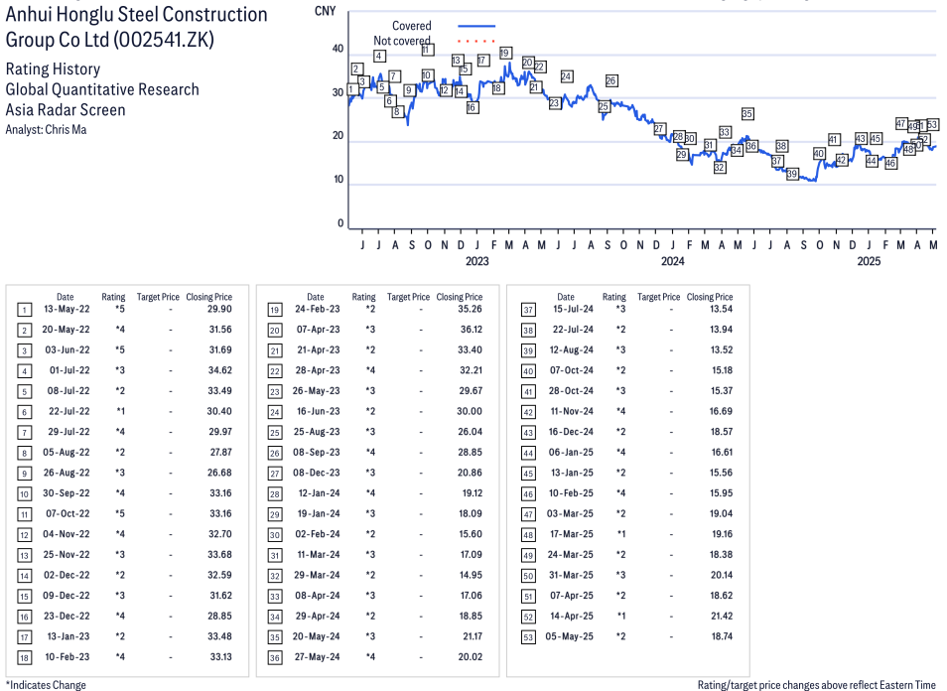The width and height of the screenshot is (947, 691).
Task: Click the *Indicates Change footnote
Action: (46, 685)
